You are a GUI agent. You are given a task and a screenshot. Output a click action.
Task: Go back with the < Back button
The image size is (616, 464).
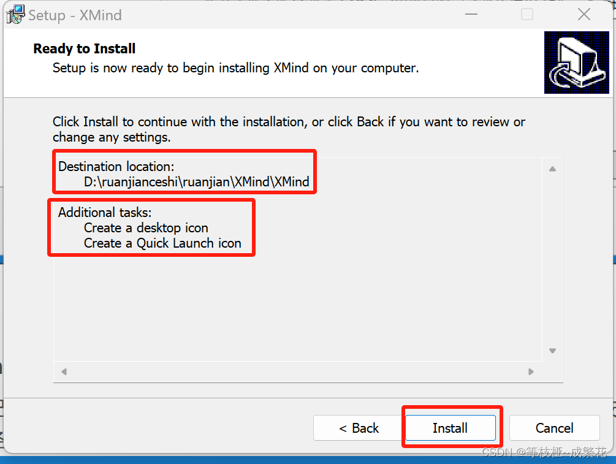[359, 428]
